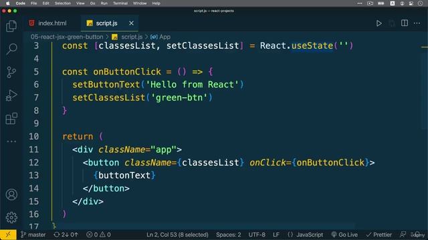Open the feedback icon in the status bar
428x240 pixels.
coord(403,235)
